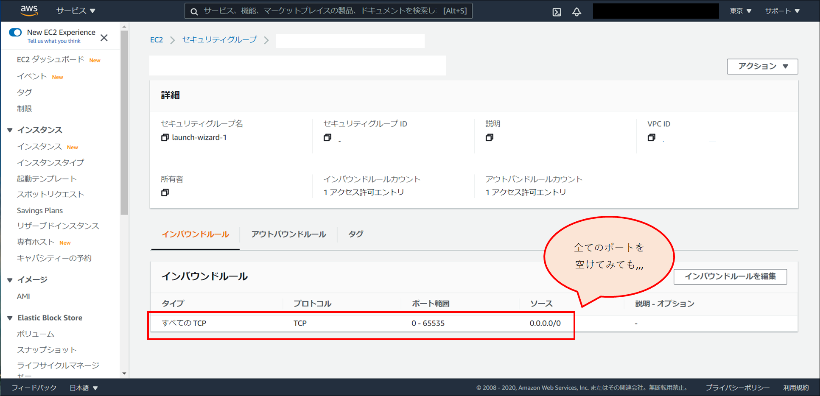Open プライバシーポリシー link
Viewport: 820px width, 396px height.
click(737, 388)
